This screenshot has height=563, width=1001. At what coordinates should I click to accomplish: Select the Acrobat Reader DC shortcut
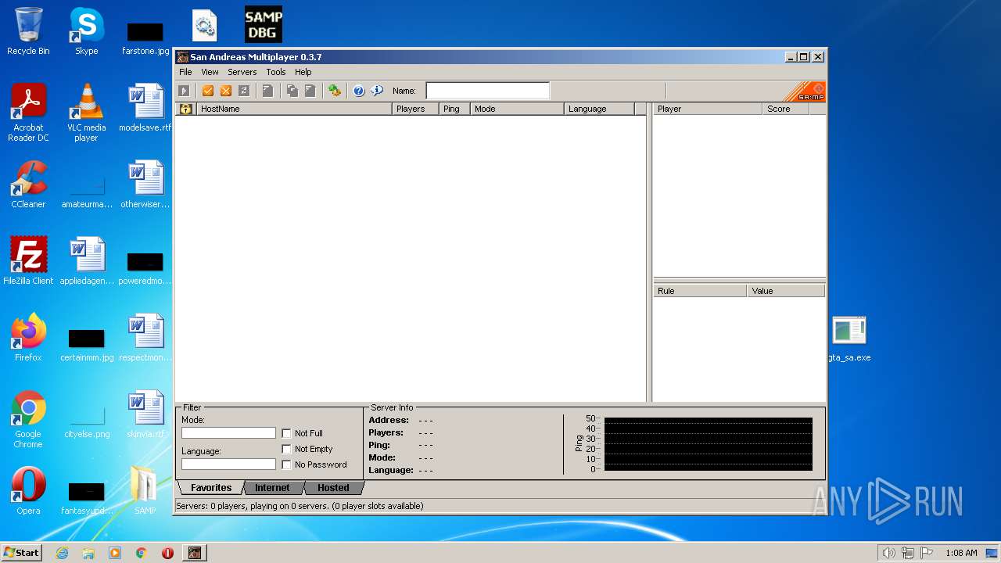[28, 113]
